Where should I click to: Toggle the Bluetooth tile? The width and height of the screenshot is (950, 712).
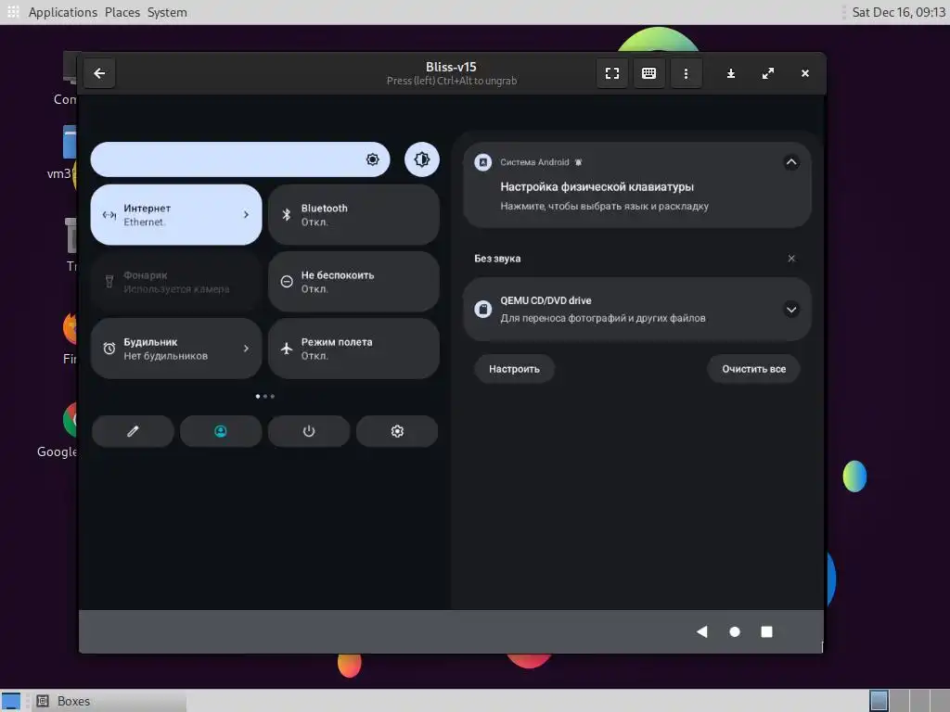[353, 215]
